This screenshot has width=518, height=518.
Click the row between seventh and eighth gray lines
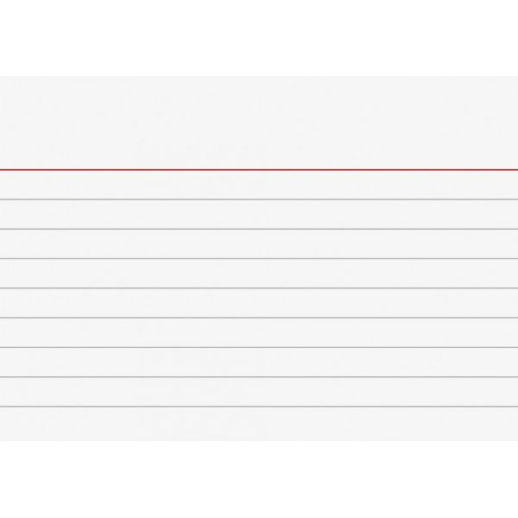pos(259,391)
